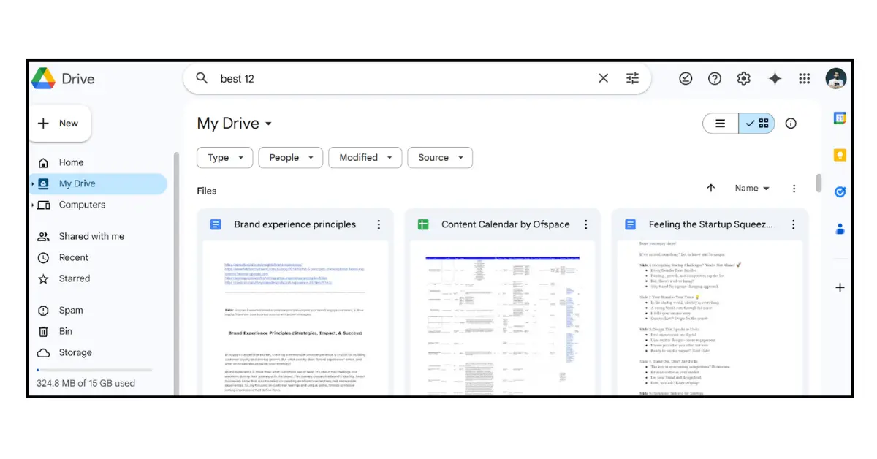Open the People filter dropdown
The height and width of the screenshot is (459, 877).
coord(290,157)
